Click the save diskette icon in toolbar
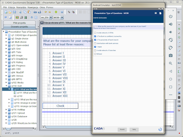Viewport: 183px width, 137px height. pos(14,12)
